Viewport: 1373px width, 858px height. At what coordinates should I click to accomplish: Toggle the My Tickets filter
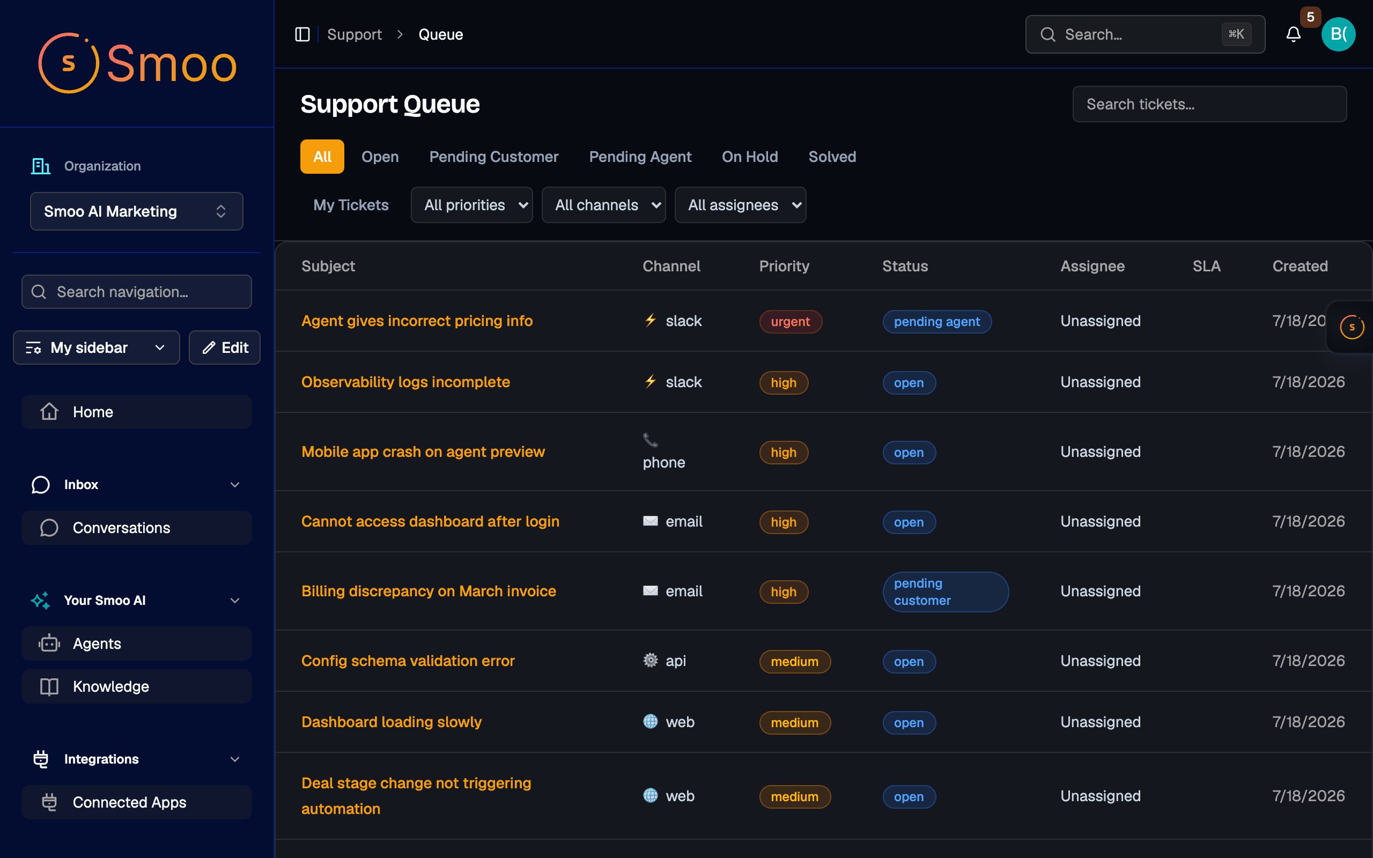click(351, 205)
